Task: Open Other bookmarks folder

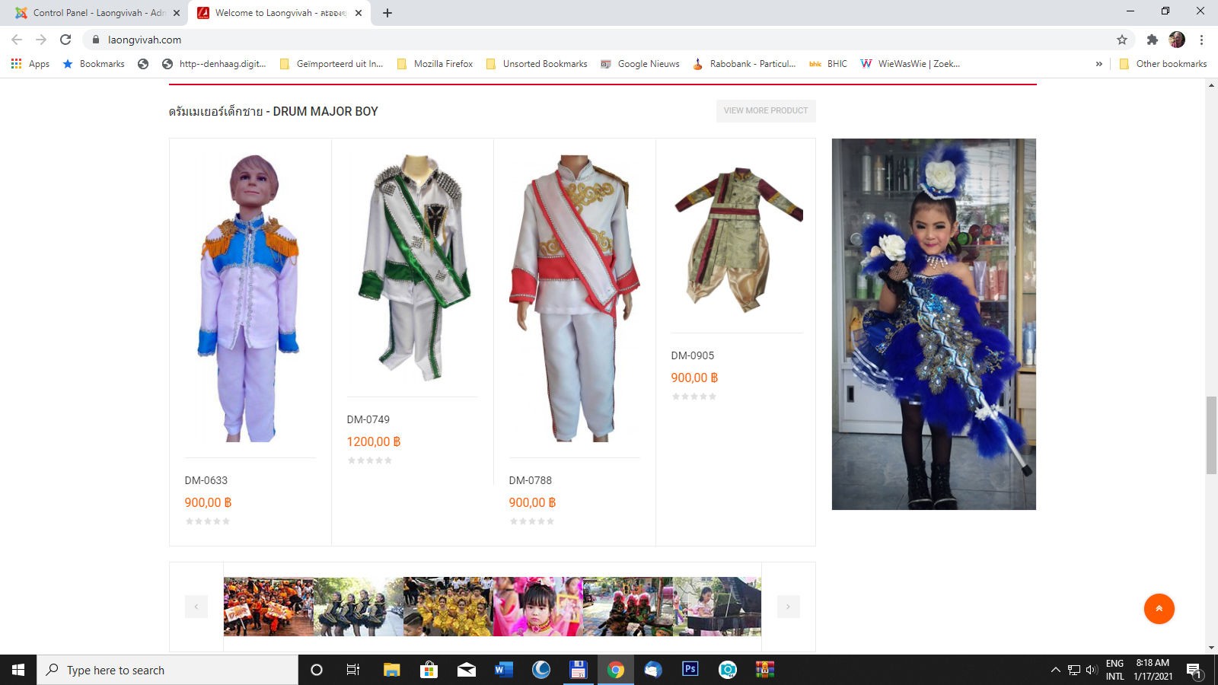Action: click(1162, 64)
